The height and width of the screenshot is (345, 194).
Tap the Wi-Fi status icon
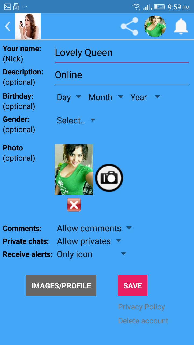[x=136, y=7]
